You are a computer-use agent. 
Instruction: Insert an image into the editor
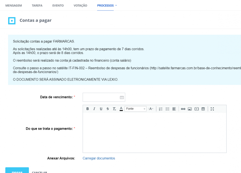coord(190,109)
